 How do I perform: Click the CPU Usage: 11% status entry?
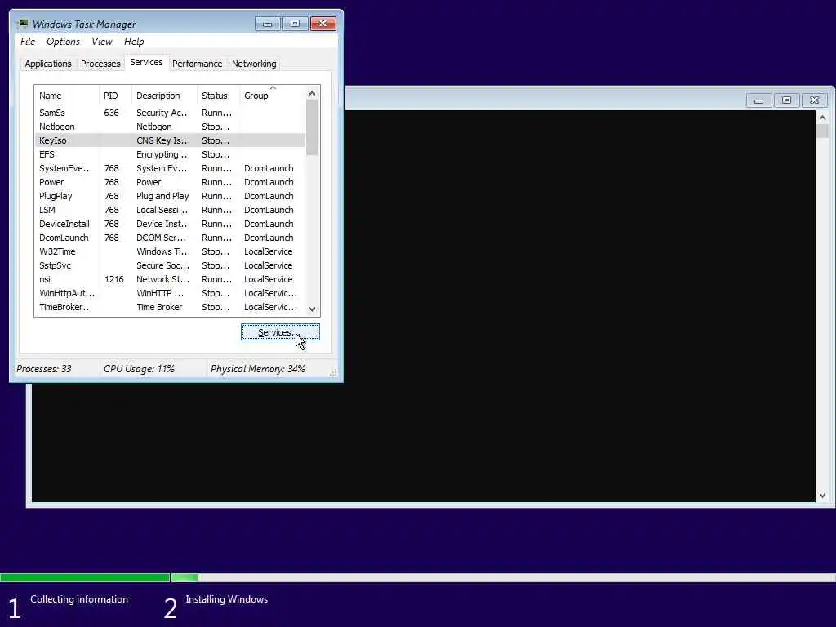[x=139, y=369]
